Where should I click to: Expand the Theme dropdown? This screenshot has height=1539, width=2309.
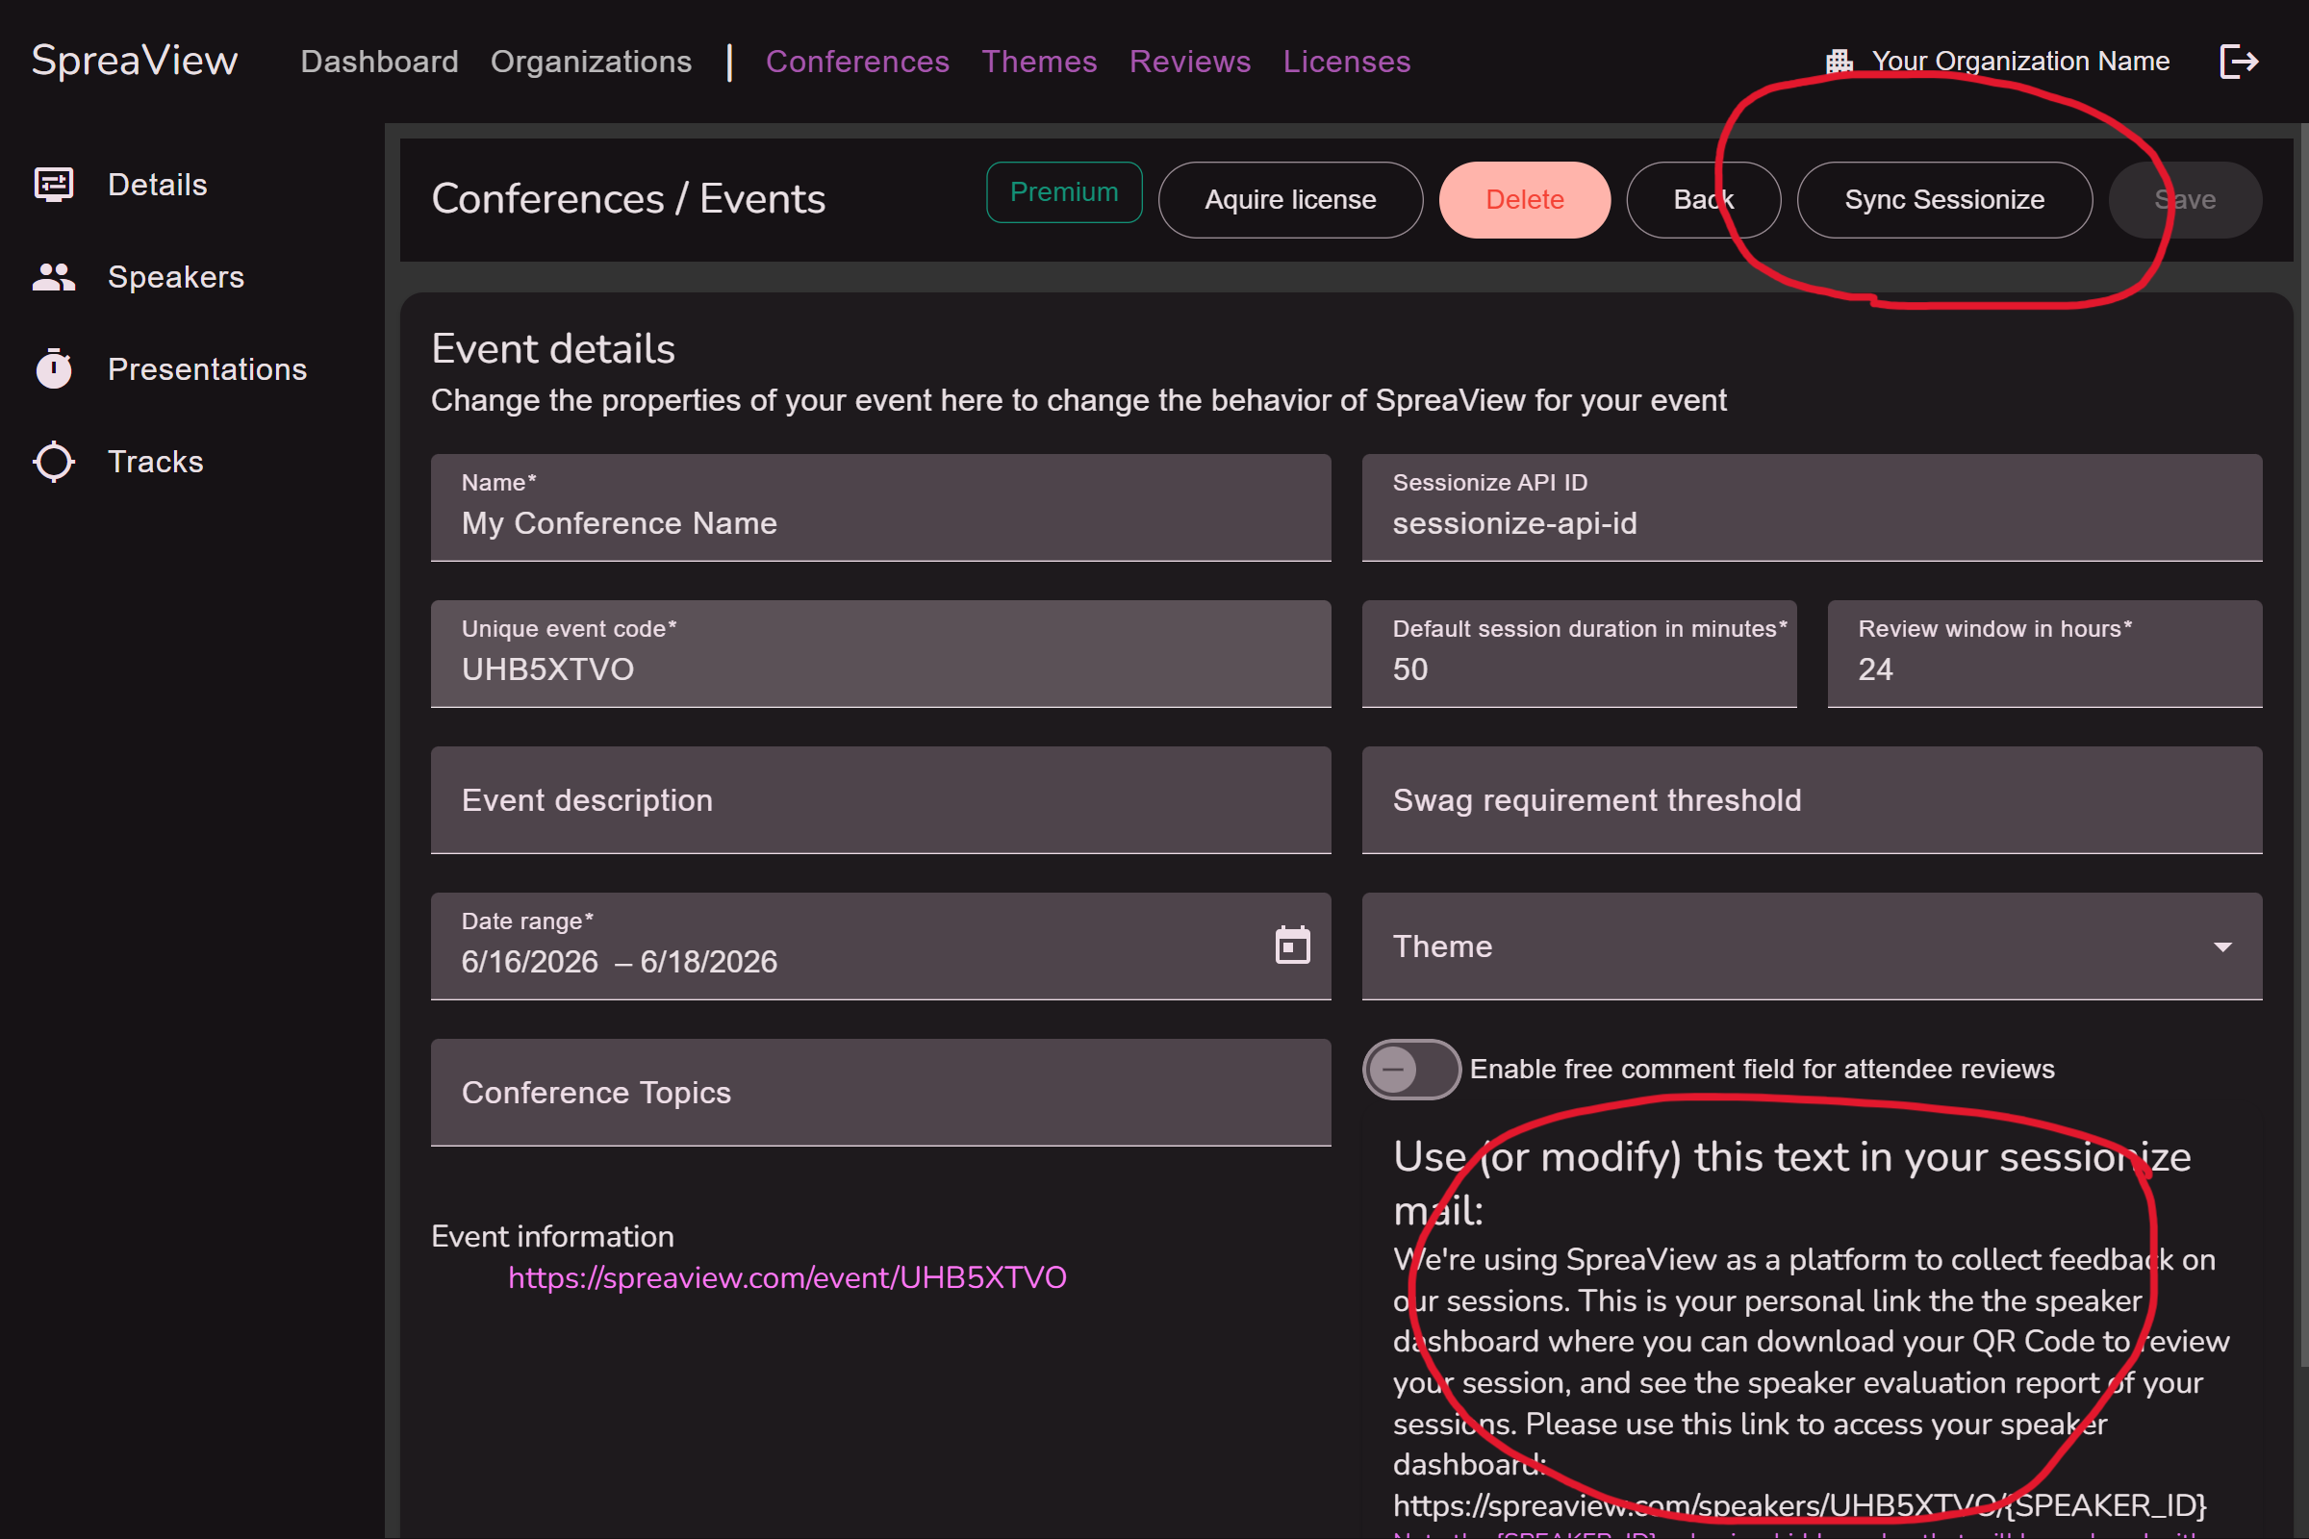click(2222, 946)
